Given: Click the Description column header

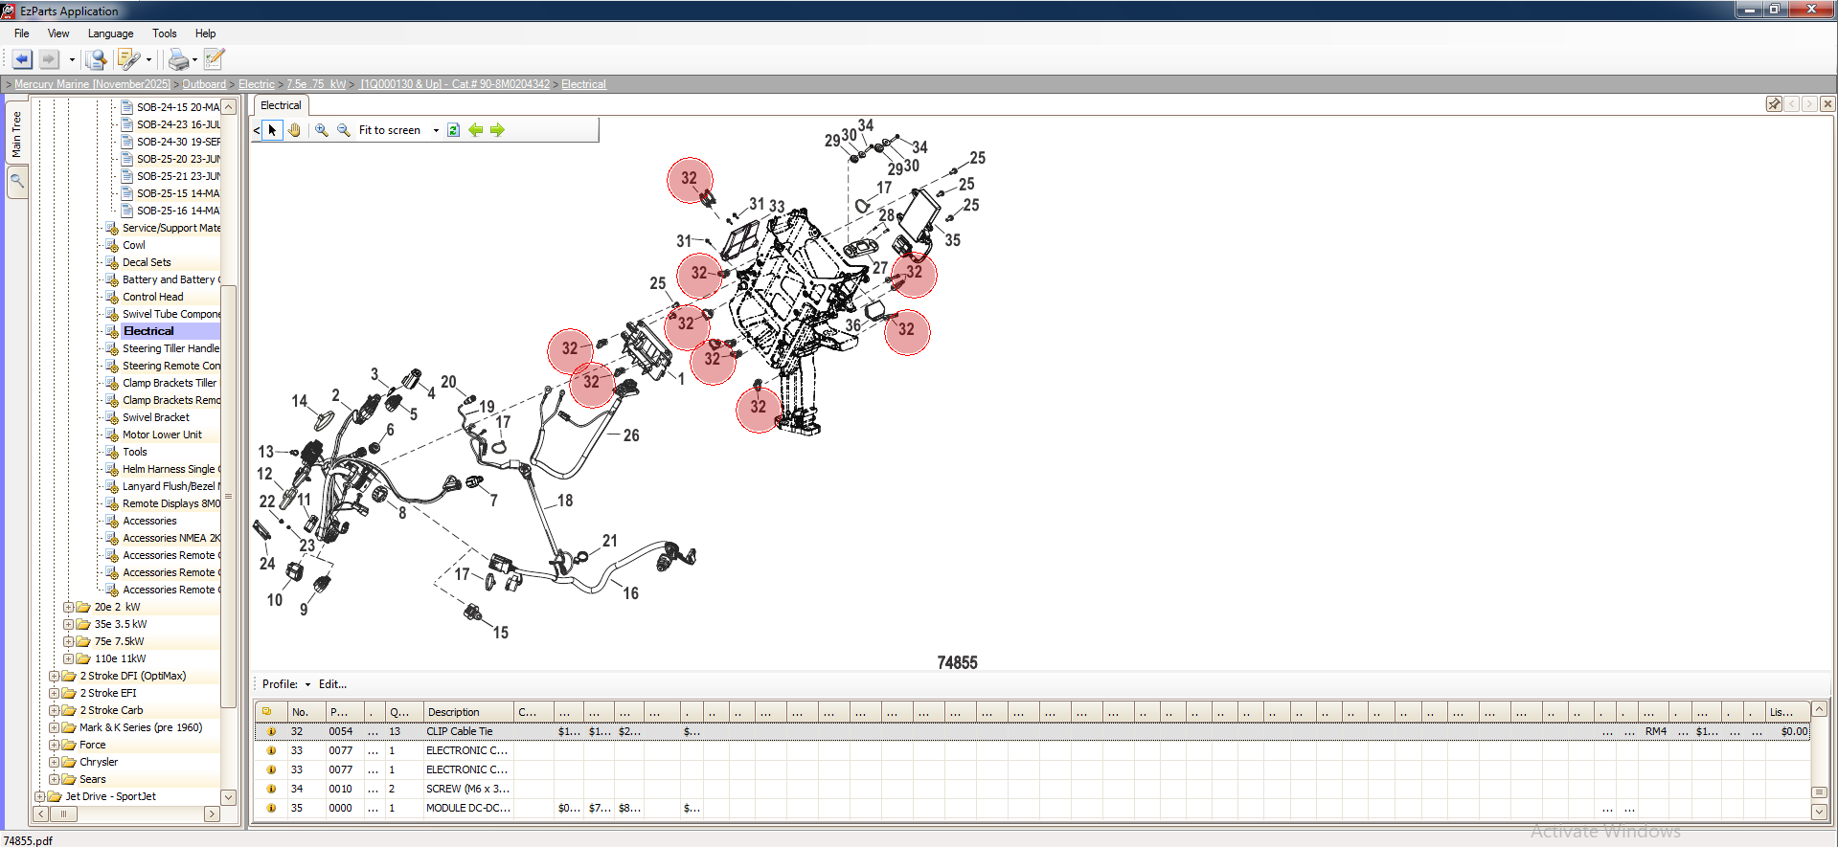Looking at the screenshot, I should [x=467, y=712].
